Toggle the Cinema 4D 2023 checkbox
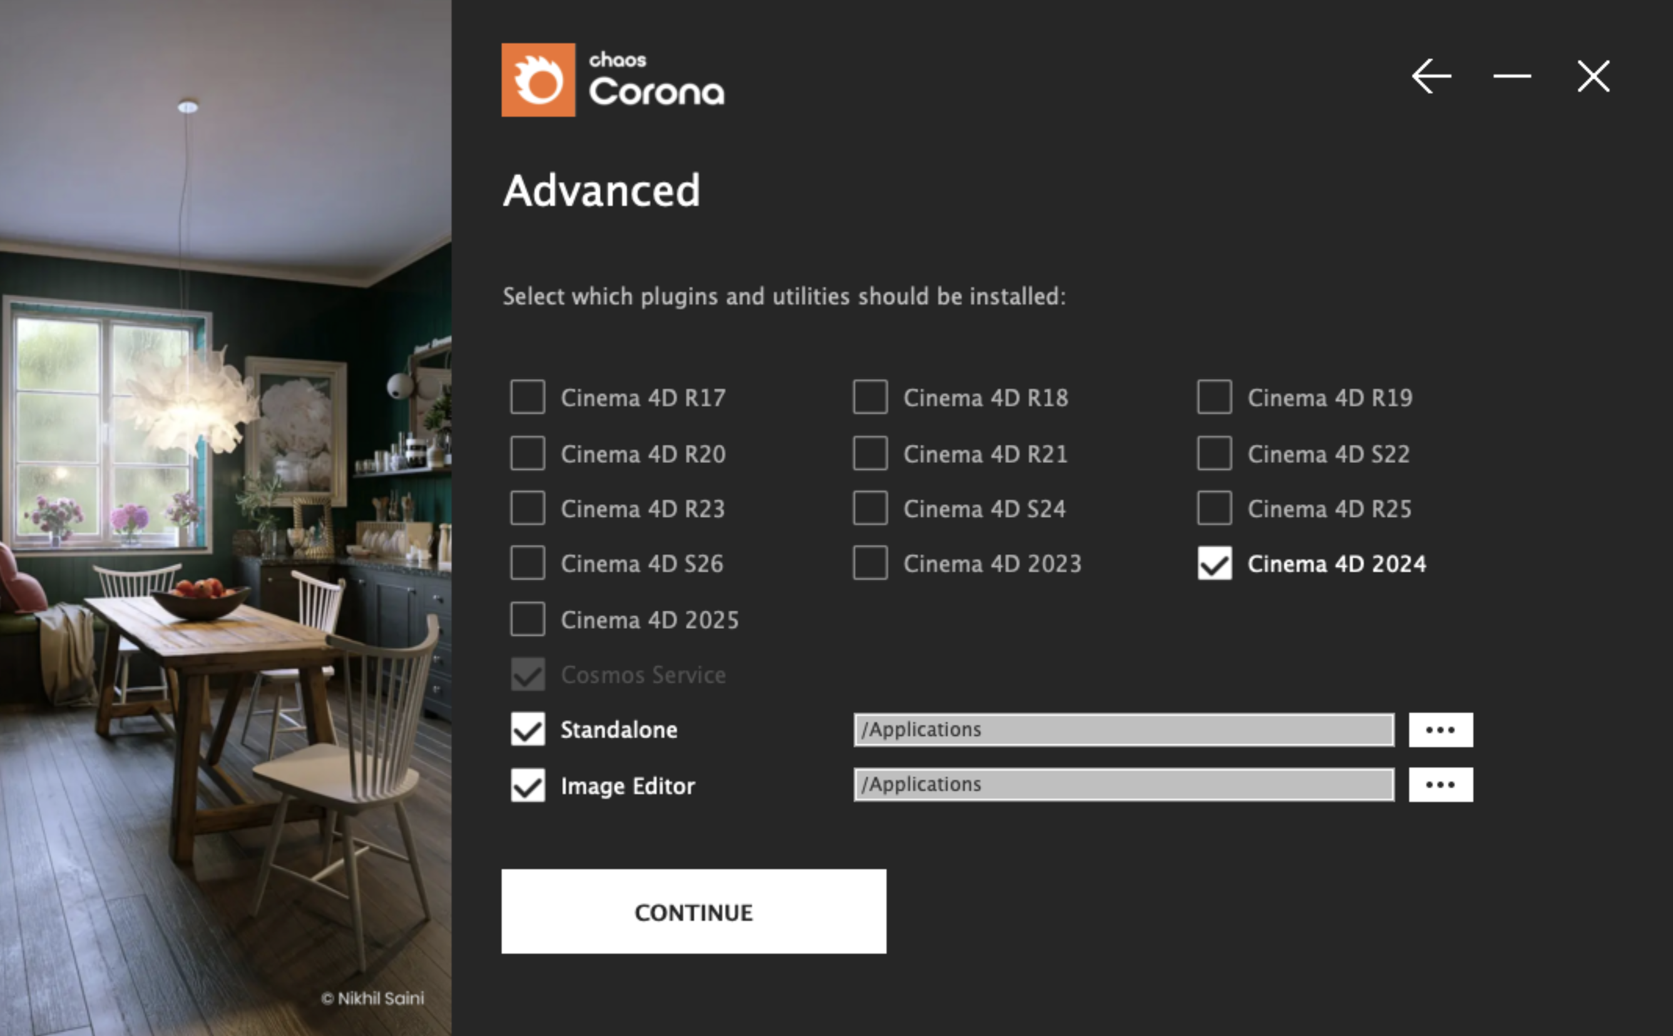This screenshot has width=1673, height=1036. point(871,562)
